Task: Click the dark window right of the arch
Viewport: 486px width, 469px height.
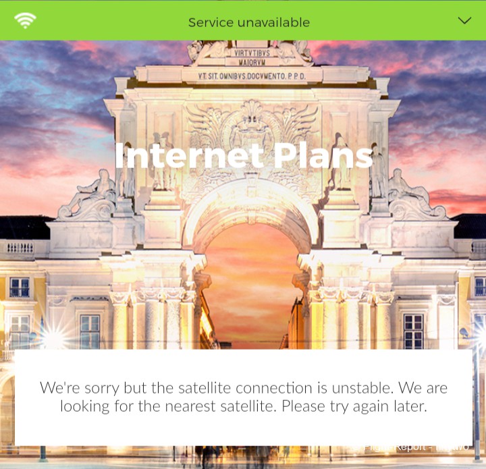Action: [x=414, y=331]
